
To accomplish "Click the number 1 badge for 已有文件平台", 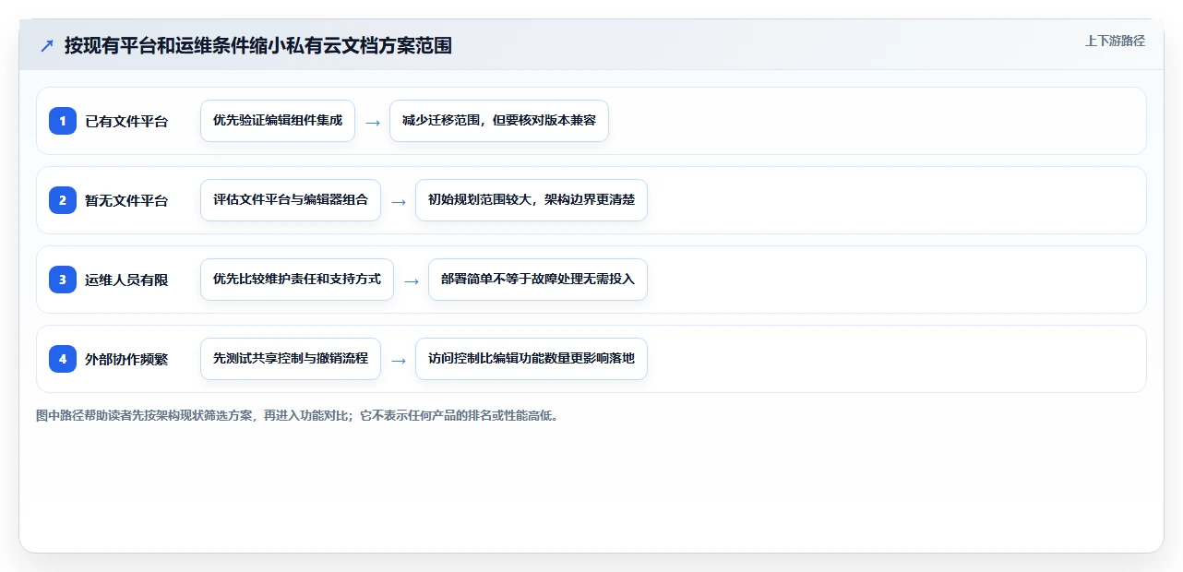I will coord(63,121).
